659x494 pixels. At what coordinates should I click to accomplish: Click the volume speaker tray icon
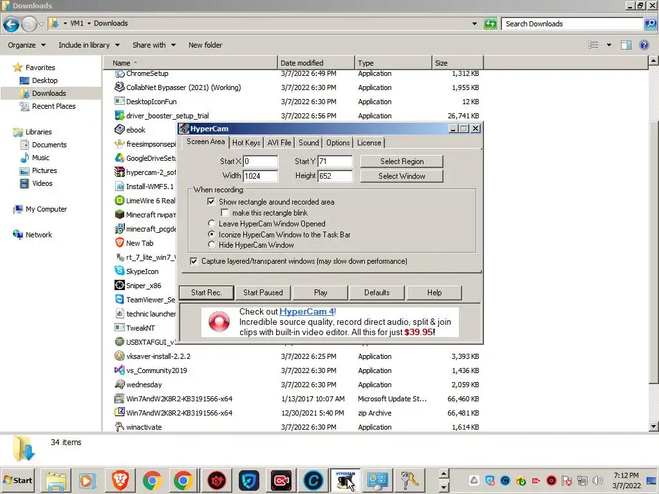point(597,480)
